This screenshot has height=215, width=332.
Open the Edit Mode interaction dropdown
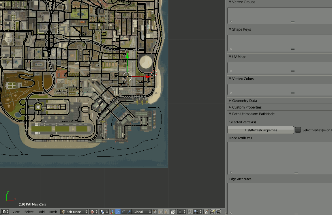coord(74,212)
